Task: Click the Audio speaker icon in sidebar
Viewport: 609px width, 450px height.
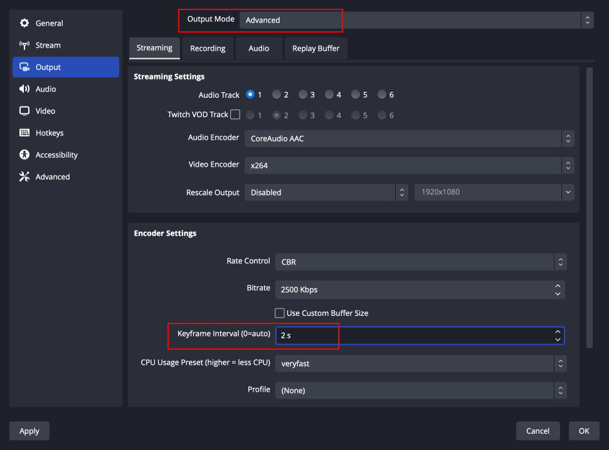Action: pos(24,89)
